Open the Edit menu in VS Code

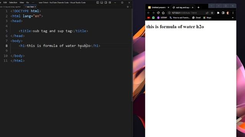click(x=5, y=3)
